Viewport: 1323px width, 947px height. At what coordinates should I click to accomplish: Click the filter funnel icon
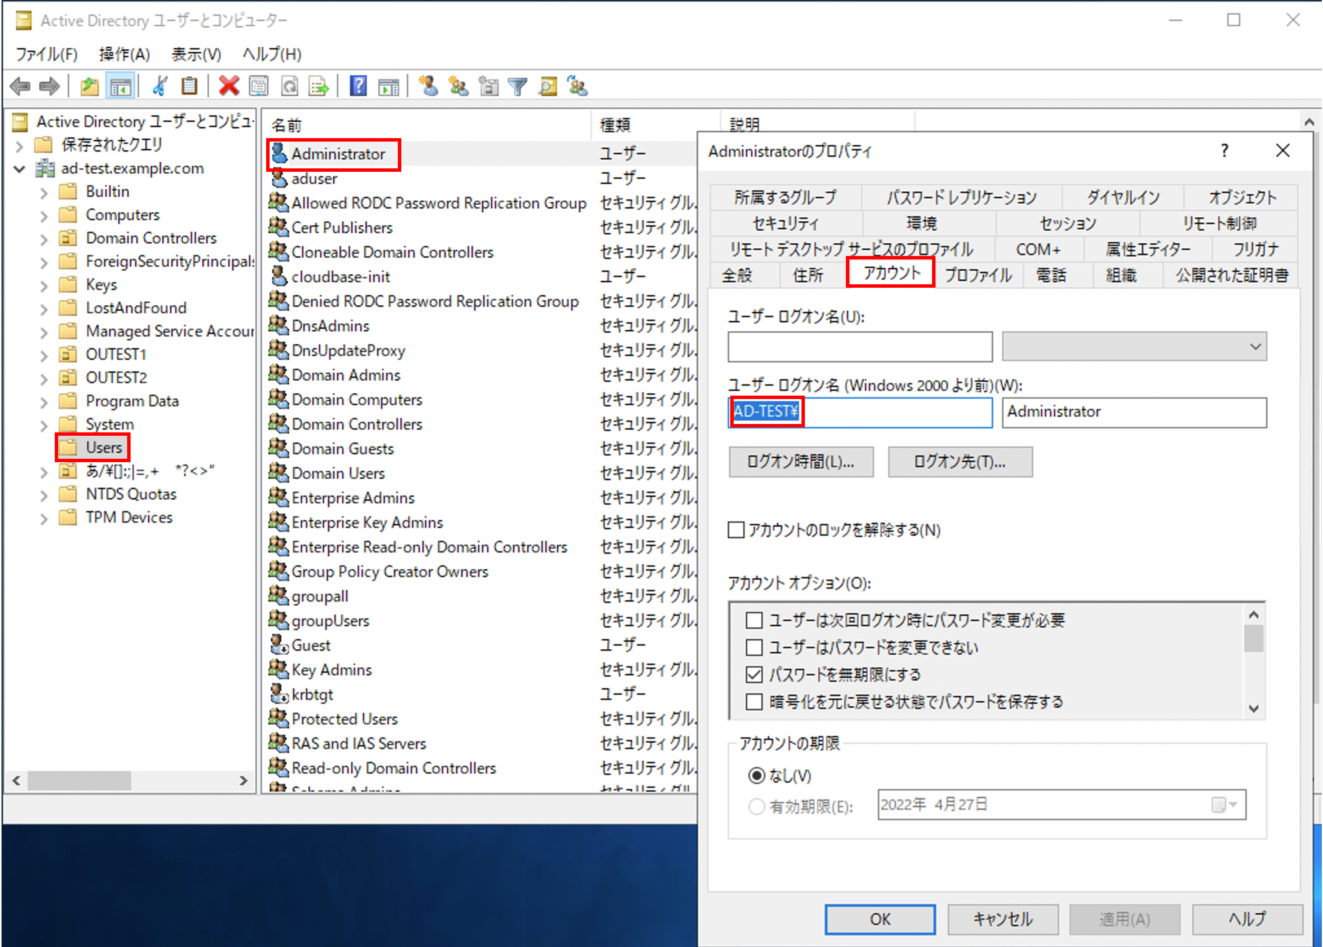click(517, 86)
